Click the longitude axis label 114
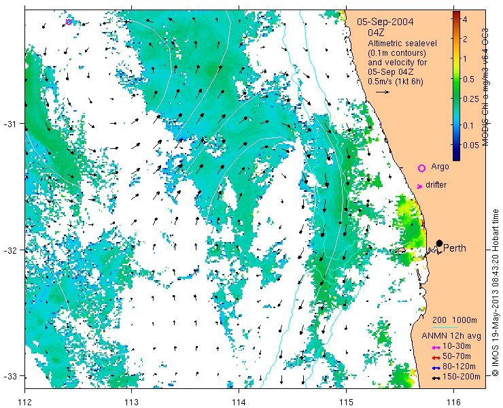This screenshot has height=408, width=503. (x=239, y=402)
